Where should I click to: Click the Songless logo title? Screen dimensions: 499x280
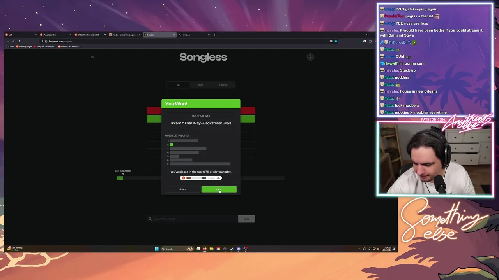(x=203, y=57)
